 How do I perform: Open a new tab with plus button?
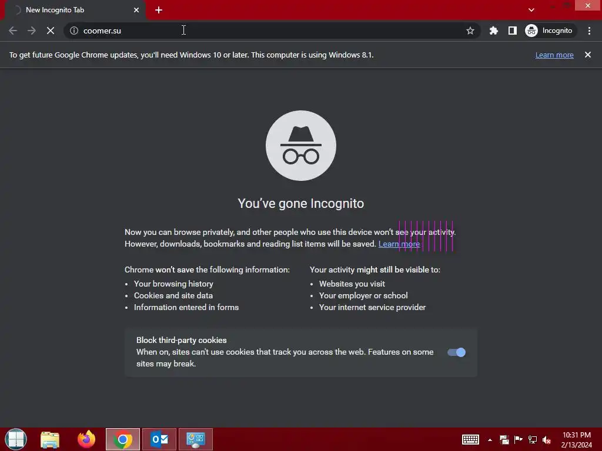click(x=159, y=10)
